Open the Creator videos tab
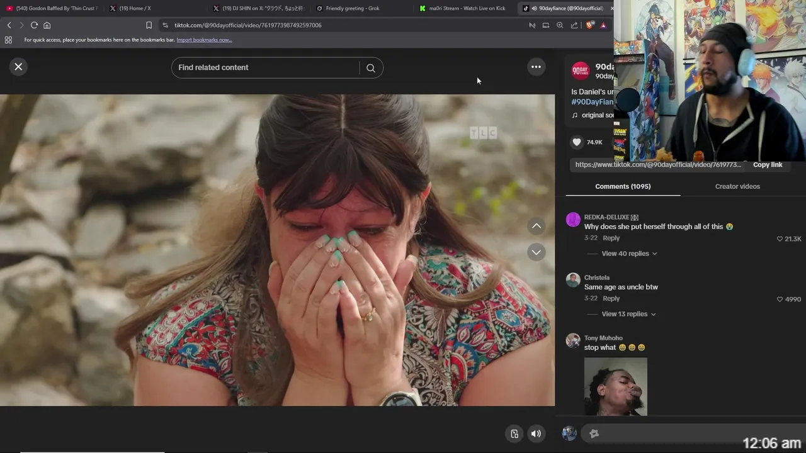Image resolution: width=806 pixels, height=453 pixels. point(737,186)
